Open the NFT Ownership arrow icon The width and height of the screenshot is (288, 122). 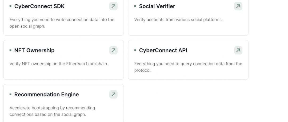click(113, 50)
